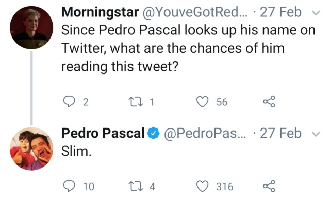Visit the Morningstar display name link
This screenshot has height=203, width=330.
[100, 12]
